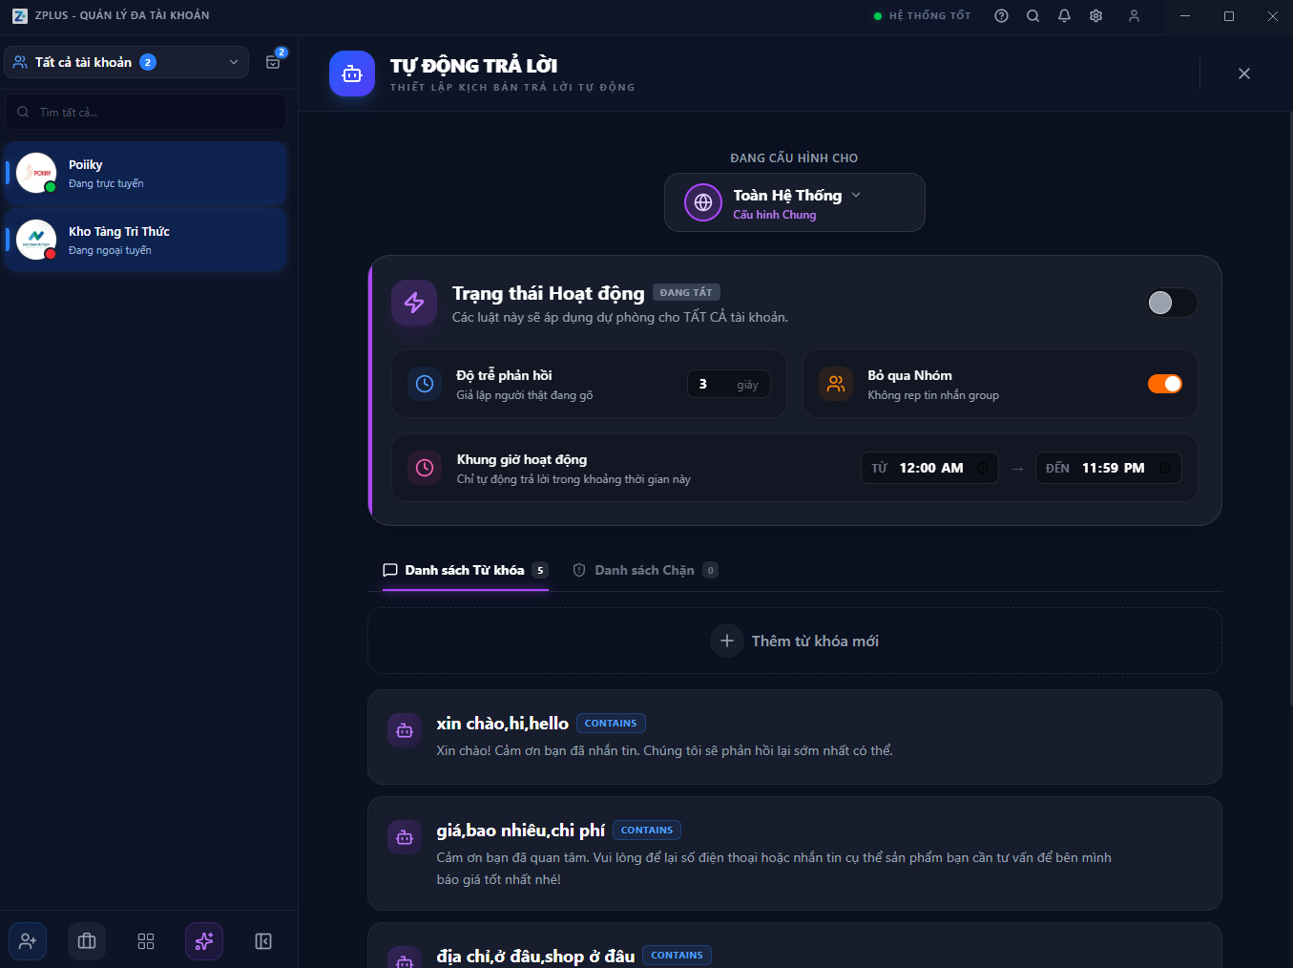
Task: Select the sparkle AI automation icon
Action: click(204, 941)
